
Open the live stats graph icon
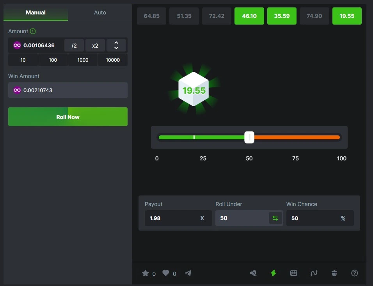(314, 273)
